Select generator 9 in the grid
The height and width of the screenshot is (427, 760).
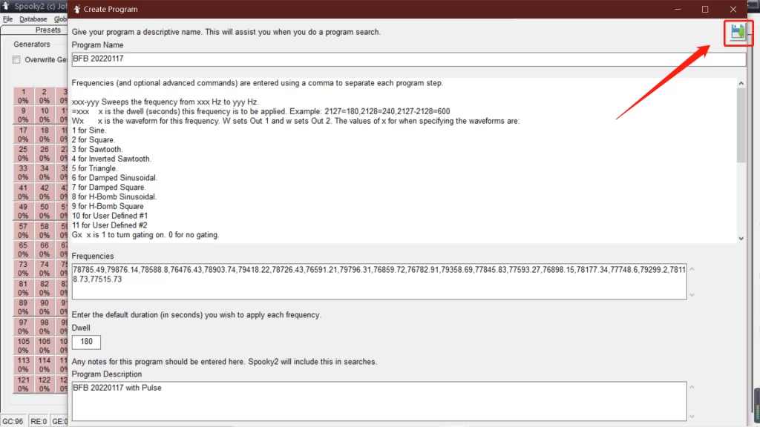(23, 116)
